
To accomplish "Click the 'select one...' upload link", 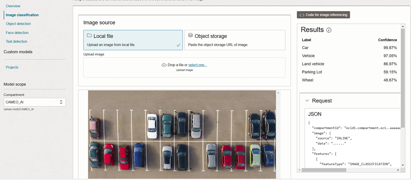I will point(197,65).
